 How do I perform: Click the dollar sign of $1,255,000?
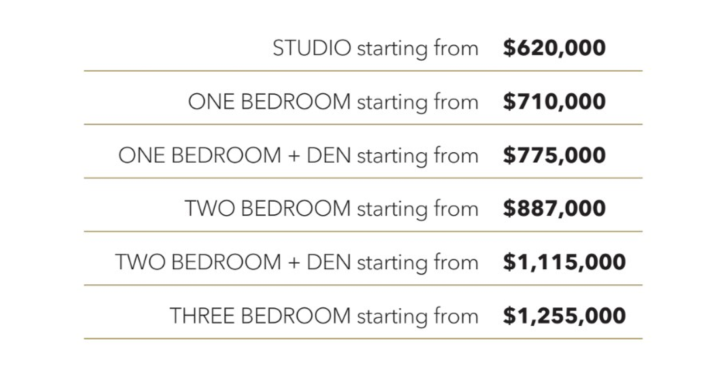point(509,316)
